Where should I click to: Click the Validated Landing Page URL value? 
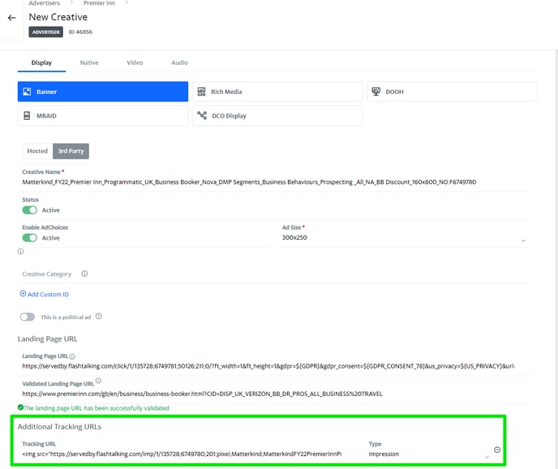[202, 394]
